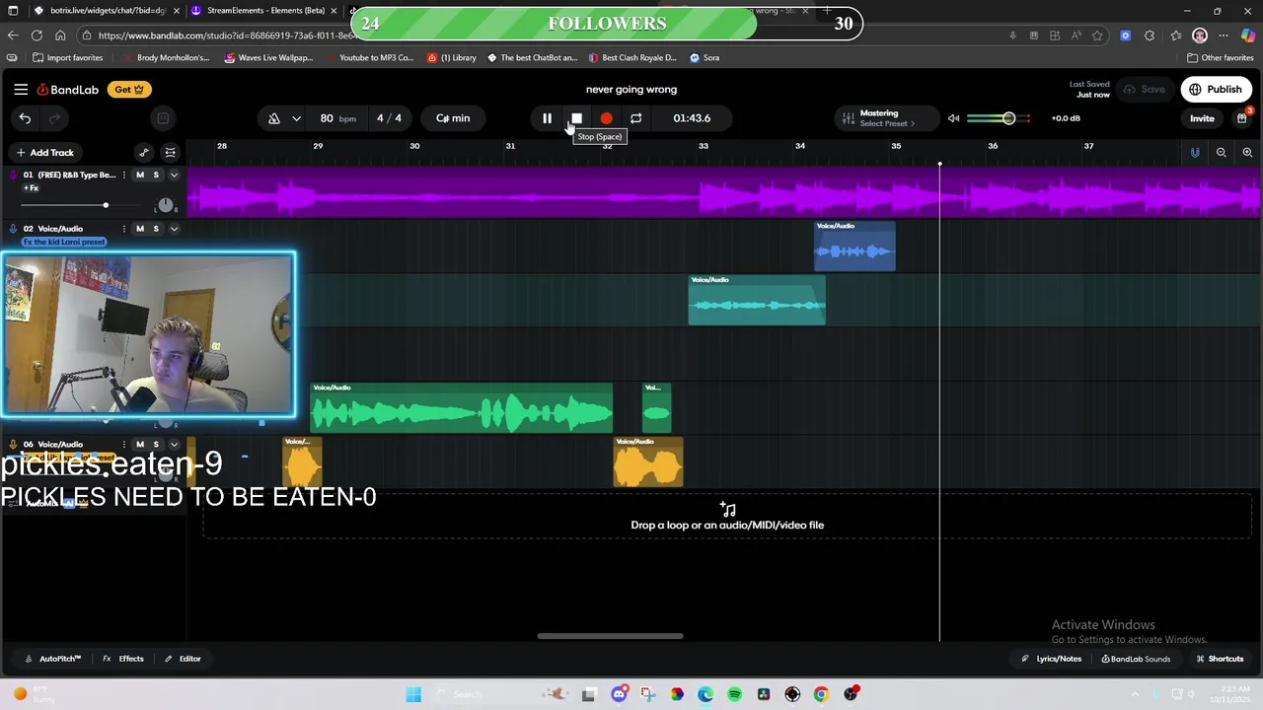The width and height of the screenshot is (1263, 710).
Task: Expand track 01 options chevron
Action: [174, 176]
